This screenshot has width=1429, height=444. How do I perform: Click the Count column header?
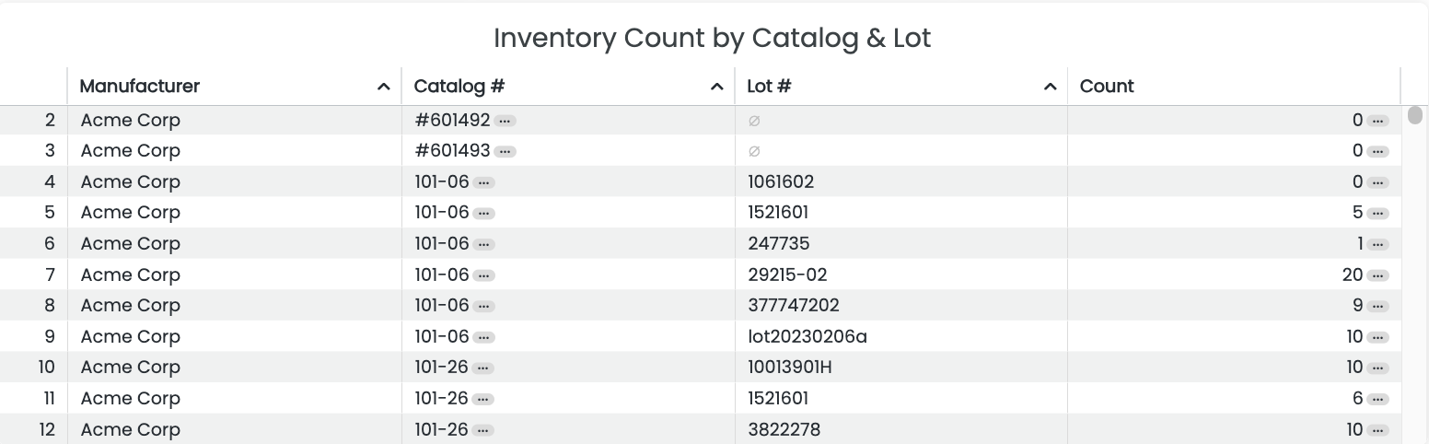pyautogui.click(x=1107, y=87)
